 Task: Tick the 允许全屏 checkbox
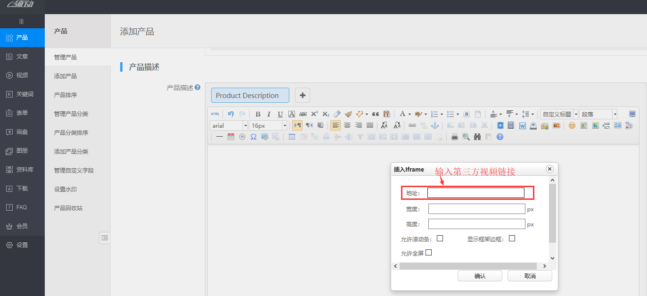[428, 253]
